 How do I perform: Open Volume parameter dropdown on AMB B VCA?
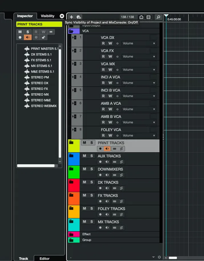[x=139, y=122]
